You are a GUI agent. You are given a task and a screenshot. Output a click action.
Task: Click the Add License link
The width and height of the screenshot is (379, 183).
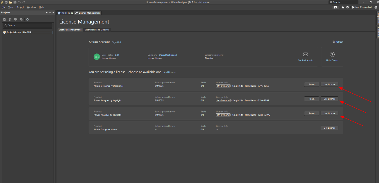(x=170, y=72)
